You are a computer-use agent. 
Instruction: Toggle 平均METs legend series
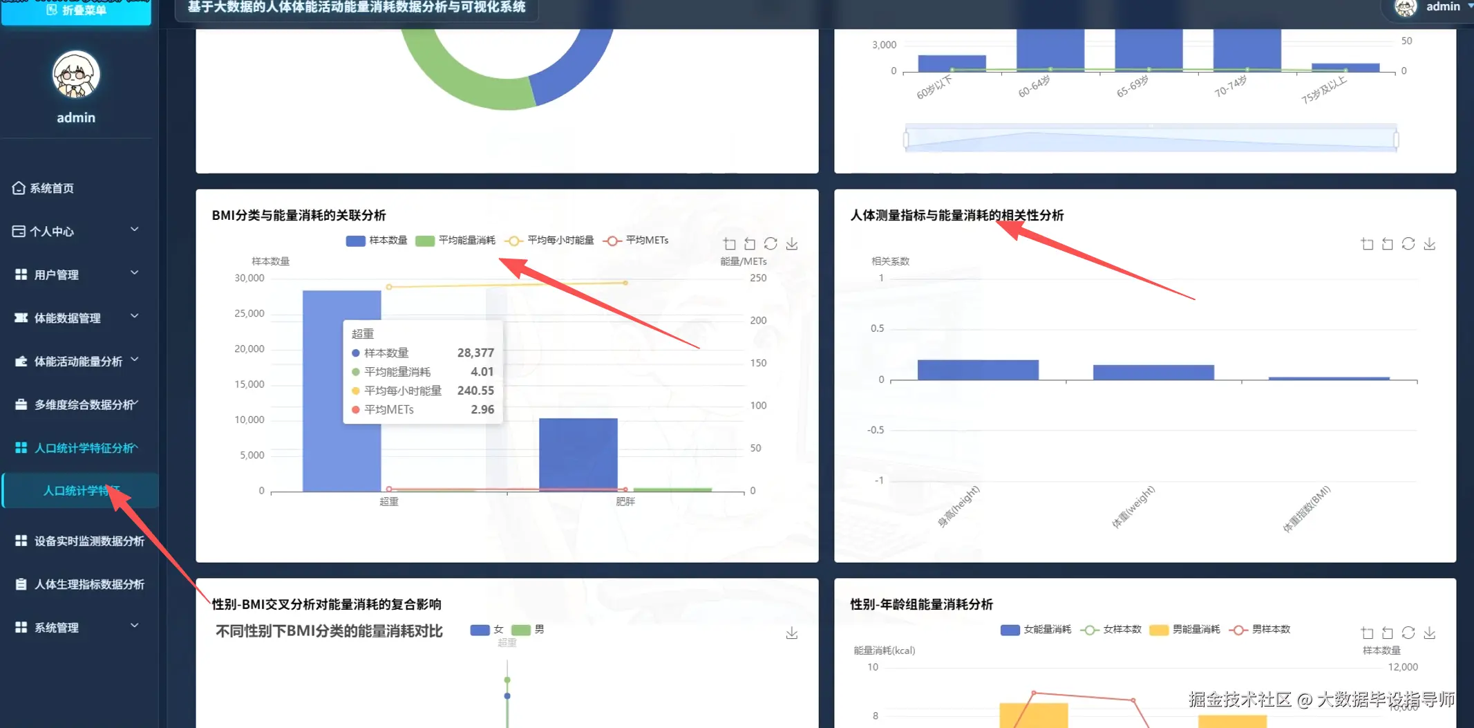click(x=636, y=241)
